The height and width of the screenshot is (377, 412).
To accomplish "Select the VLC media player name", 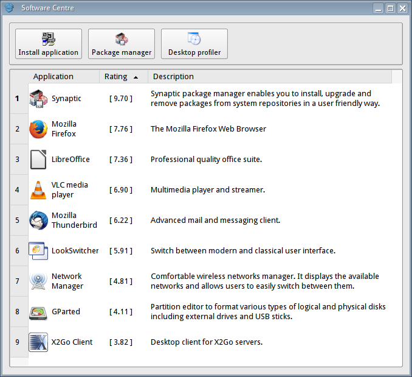I will point(70,190).
